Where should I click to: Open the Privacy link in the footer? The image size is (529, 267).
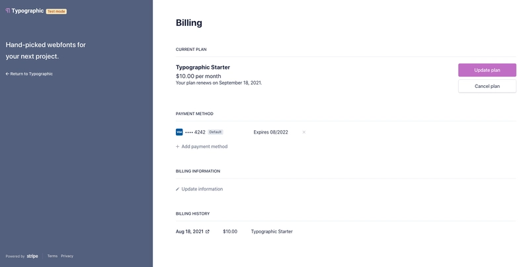pos(67,256)
